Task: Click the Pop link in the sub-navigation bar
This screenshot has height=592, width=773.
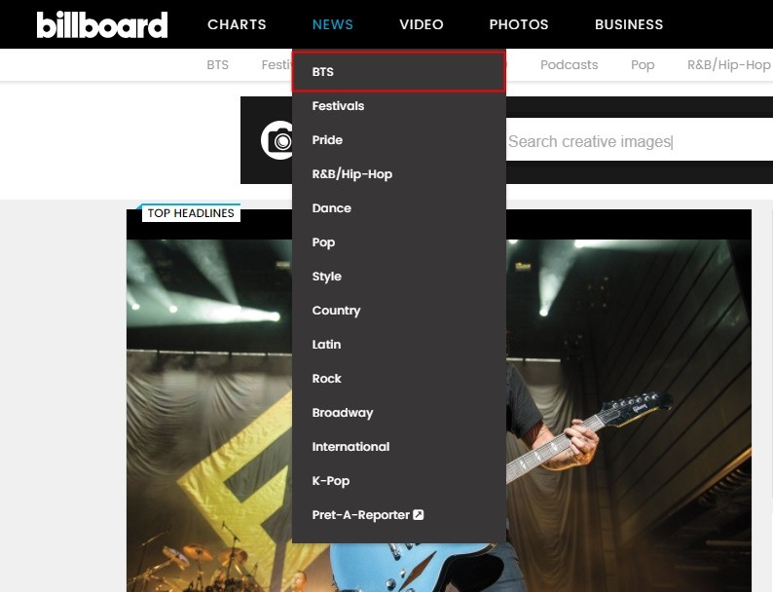Action: pos(643,65)
